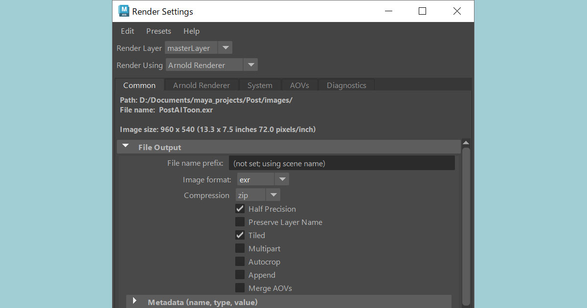Click the Render Using label
The height and width of the screenshot is (308, 587).
coord(139,66)
